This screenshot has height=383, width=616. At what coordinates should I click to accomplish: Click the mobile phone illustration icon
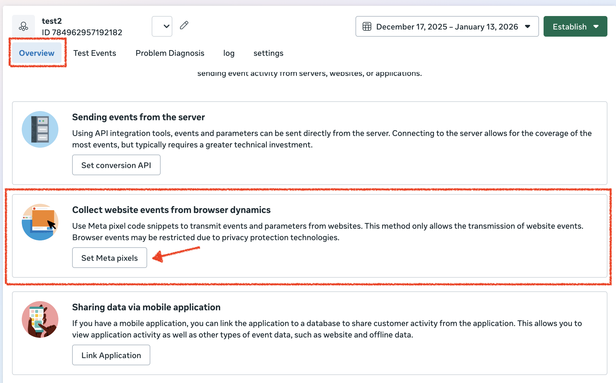[x=40, y=319]
